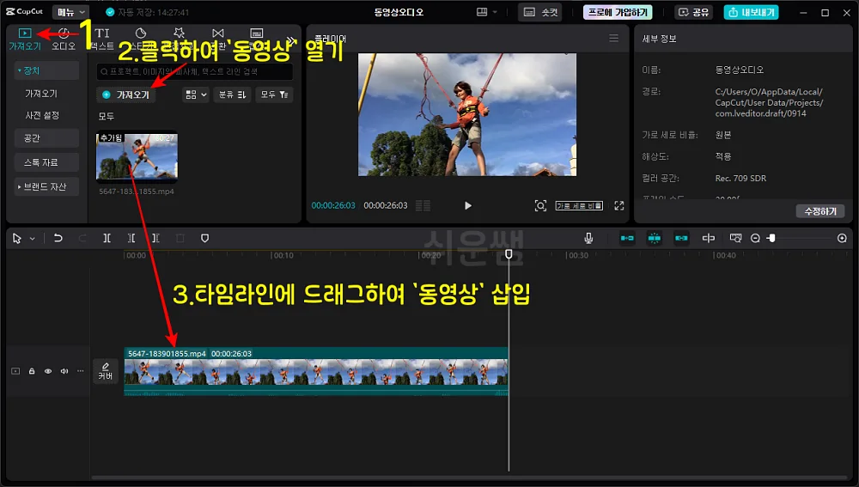Open the 모두 filter menu
The image size is (859, 487).
pos(275,94)
